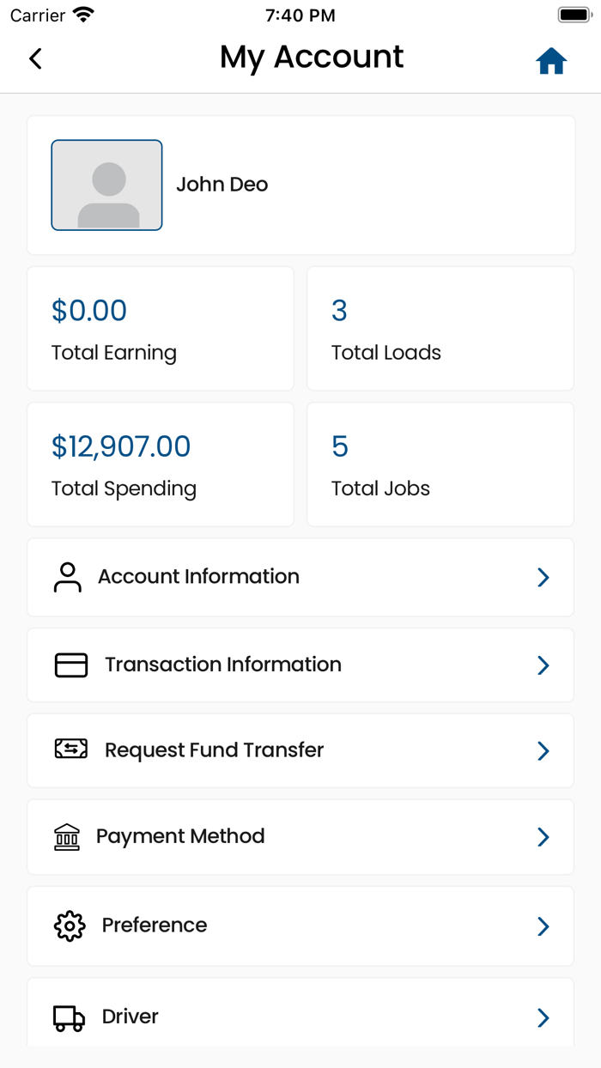Expand Account Information with its chevron

pos(543,578)
